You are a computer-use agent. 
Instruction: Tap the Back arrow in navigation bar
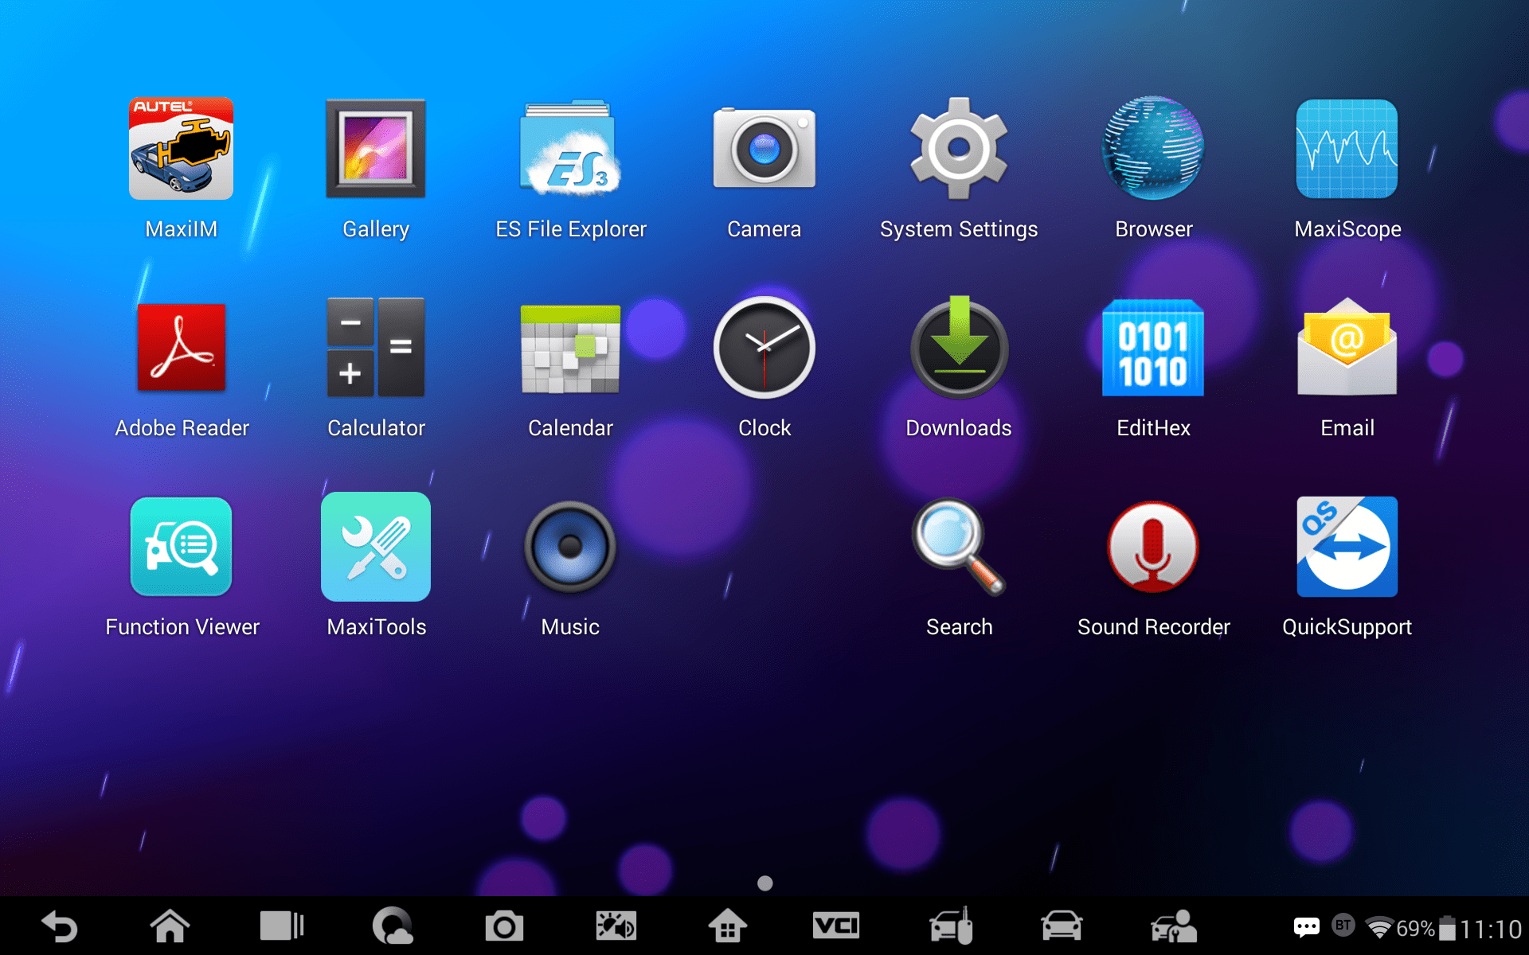coord(60,926)
